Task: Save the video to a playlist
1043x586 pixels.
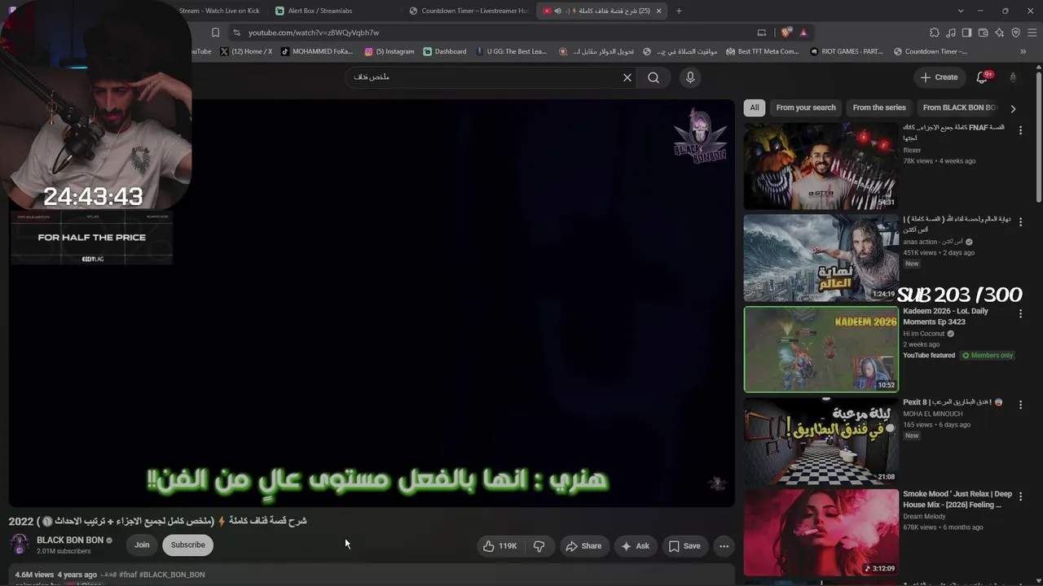Action: [684, 546]
